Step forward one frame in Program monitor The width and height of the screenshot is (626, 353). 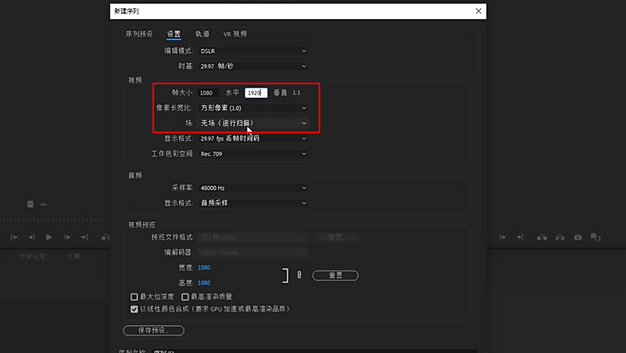coord(502,237)
